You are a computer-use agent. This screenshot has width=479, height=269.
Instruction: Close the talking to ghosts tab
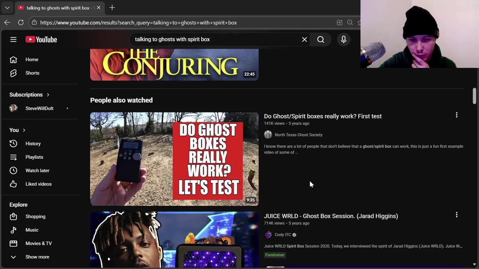click(98, 7)
